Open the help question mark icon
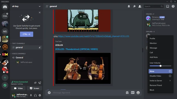 (173, 6)
